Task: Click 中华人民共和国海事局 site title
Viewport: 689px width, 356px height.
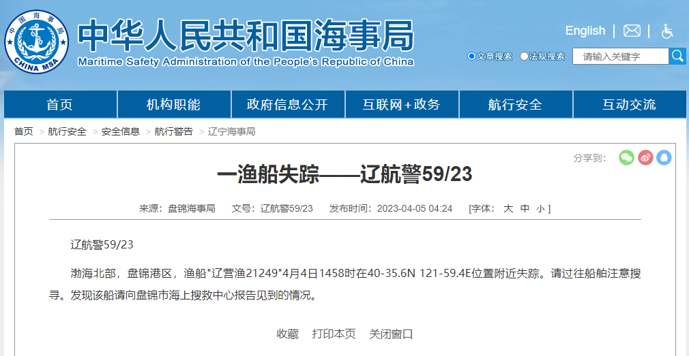Action: 246,35
